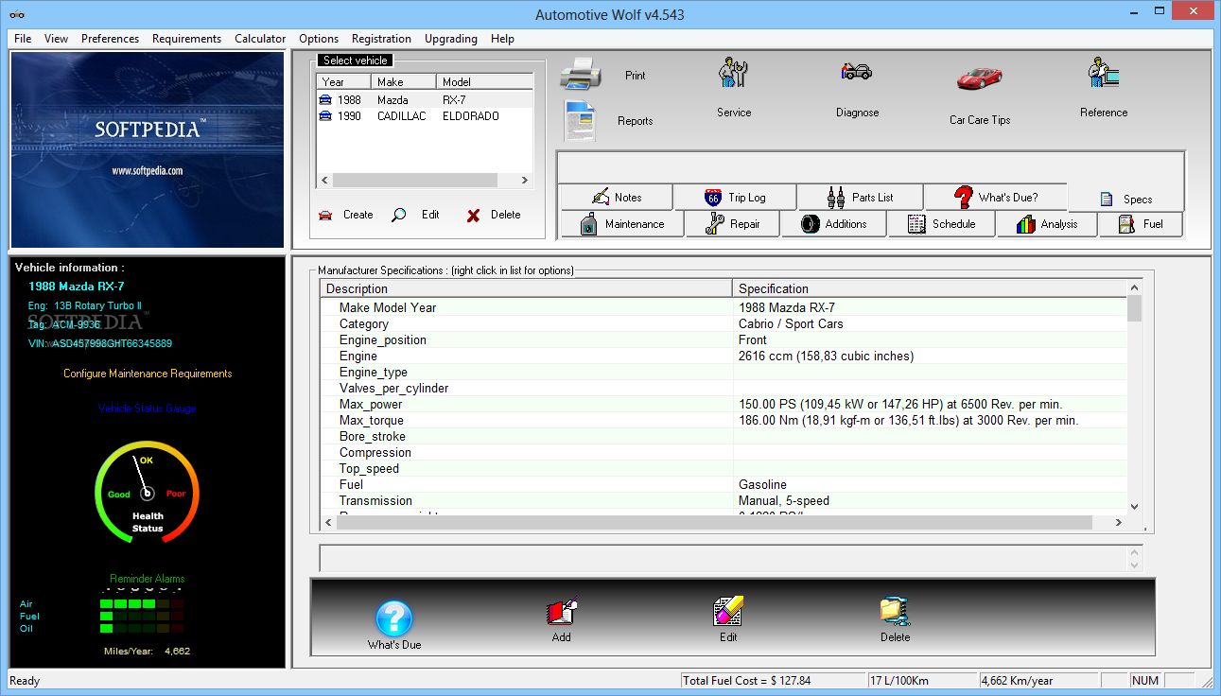Open the Service mechanic icon

pos(733,74)
